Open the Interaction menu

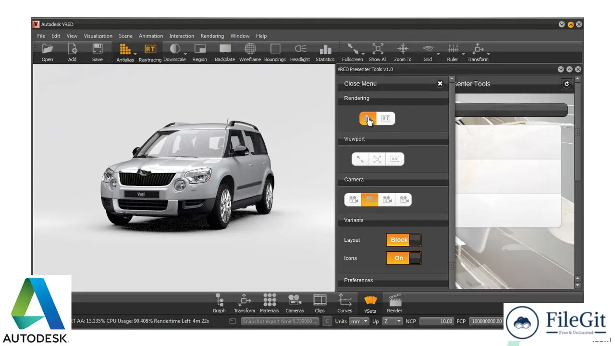(x=182, y=36)
